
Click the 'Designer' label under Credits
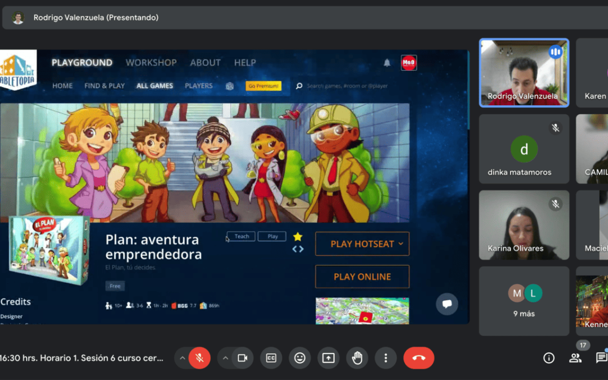click(11, 316)
